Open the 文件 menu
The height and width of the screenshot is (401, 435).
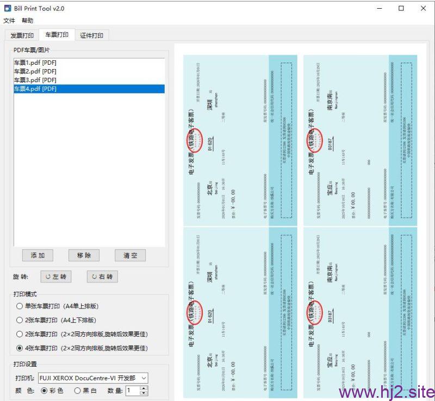coord(9,21)
